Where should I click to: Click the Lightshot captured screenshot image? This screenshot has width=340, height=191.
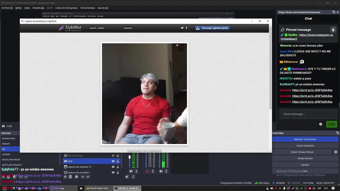[x=144, y=94]
